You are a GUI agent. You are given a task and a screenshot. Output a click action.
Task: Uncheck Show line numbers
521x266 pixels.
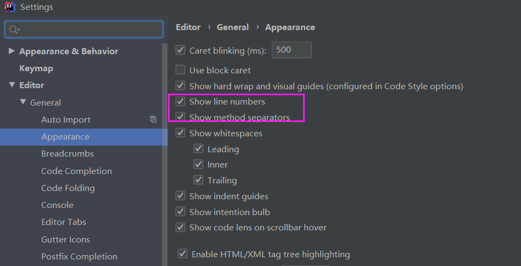tap(181, 101)
